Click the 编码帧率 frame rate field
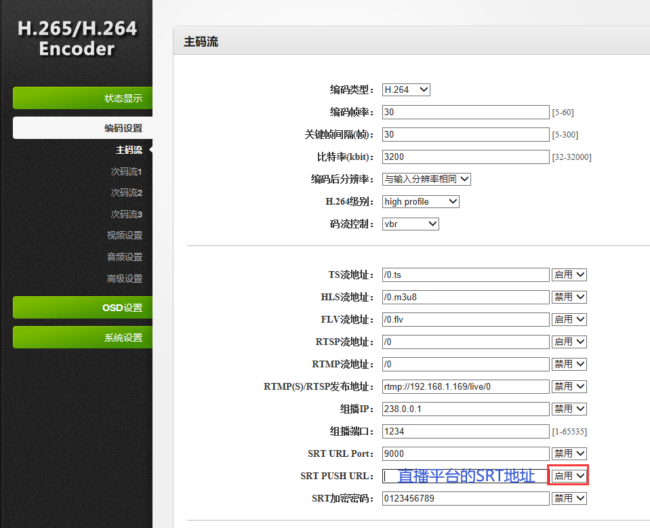This screenshot has width=650, height=528. 466,112
